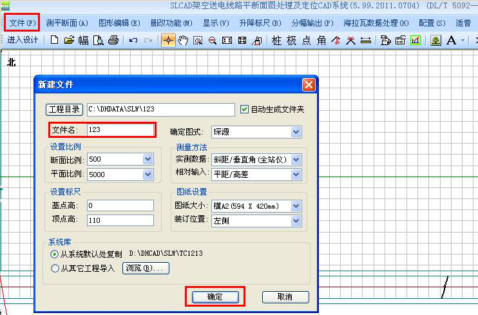The width and height of the screenshot is (478, 315).
Task: Open the 分幅输出(P) menu
Action: click(x=312, y=23)
